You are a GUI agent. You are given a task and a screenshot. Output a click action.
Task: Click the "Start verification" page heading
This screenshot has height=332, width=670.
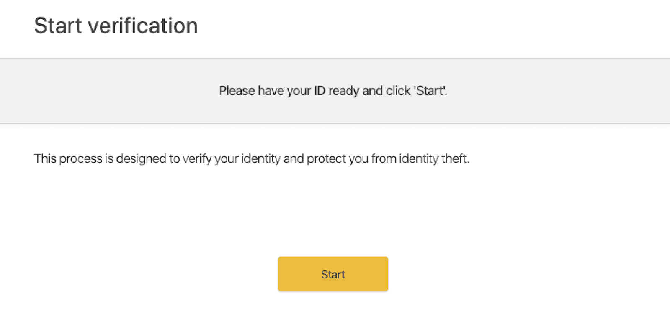point(116,26)
